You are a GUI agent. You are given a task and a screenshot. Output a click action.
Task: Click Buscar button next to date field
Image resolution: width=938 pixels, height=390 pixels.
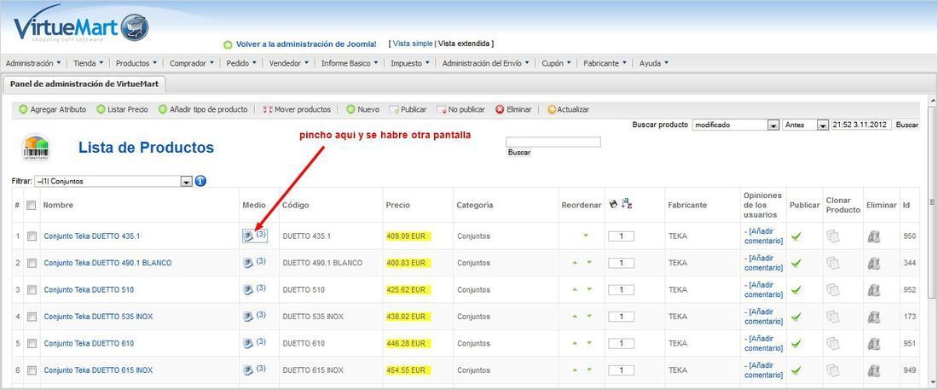pyautogui.click(x=907, y=125)
